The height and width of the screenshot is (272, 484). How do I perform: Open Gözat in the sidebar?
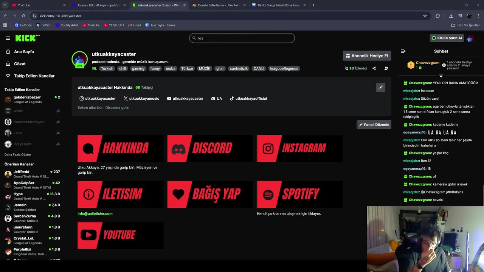click(x=20, y=64)
